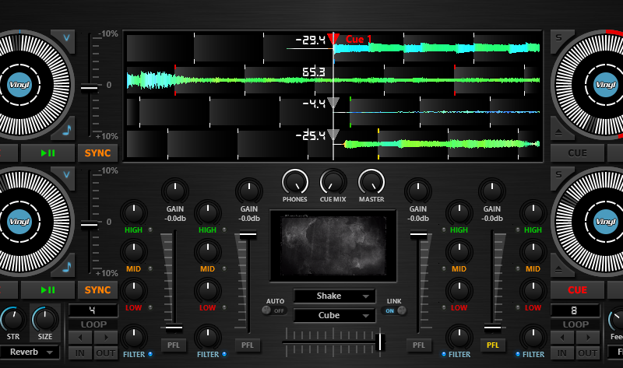Click loop IN button on lower-left deck
This screenshot has width=623, height=368.
(80, 353)
